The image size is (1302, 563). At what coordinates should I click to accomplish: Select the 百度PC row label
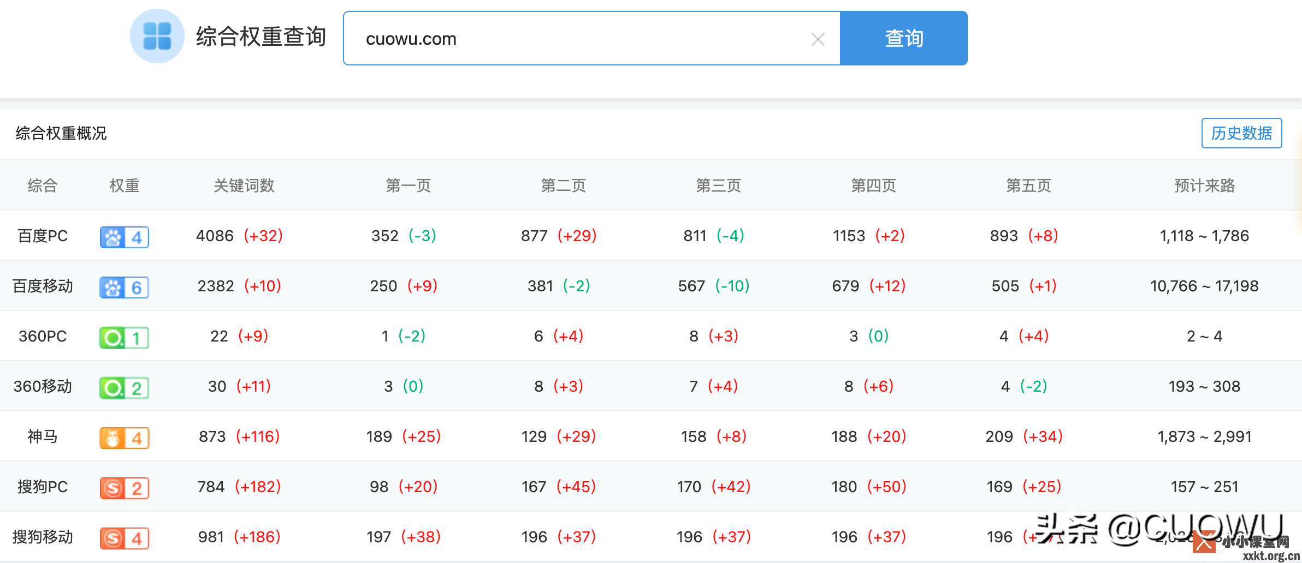tap(43, 236)
